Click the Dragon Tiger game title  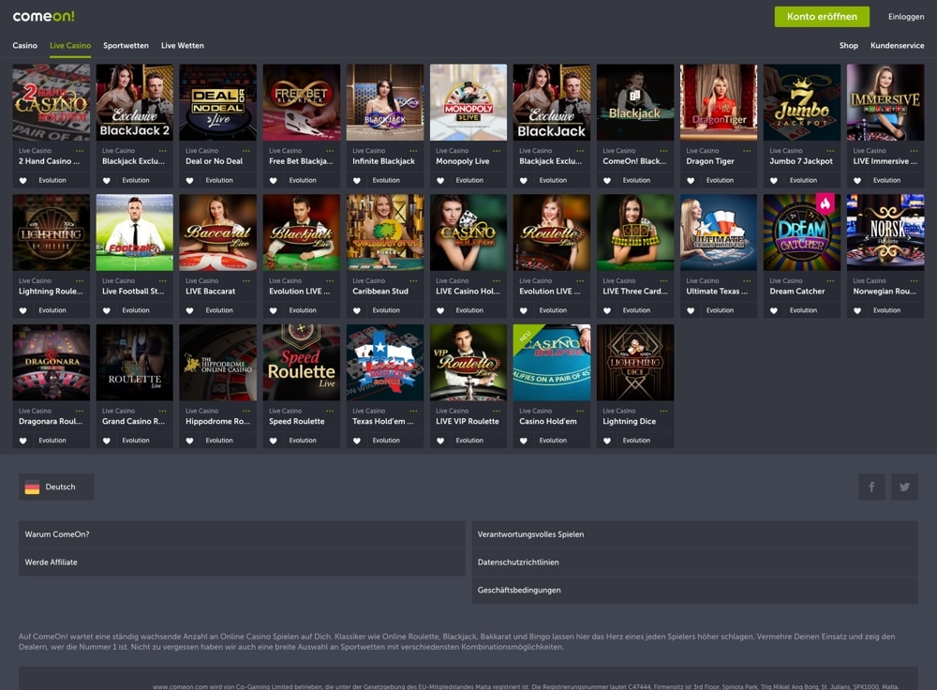click(x=710, y=161)
